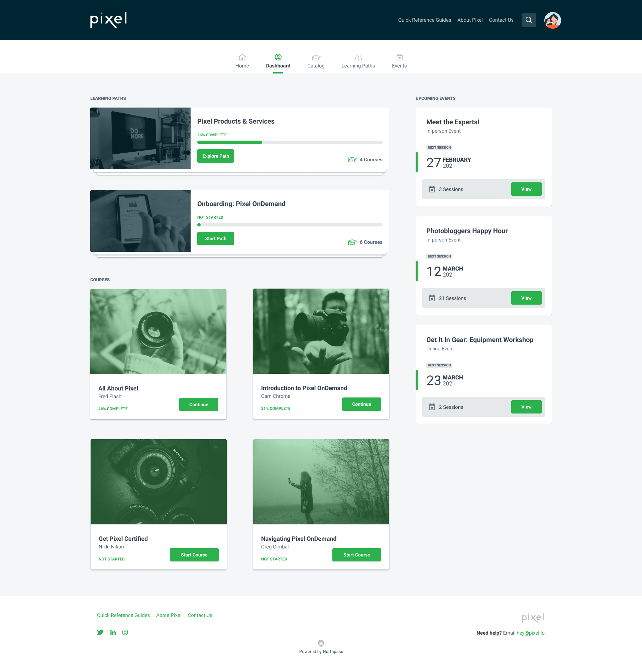
Task: Click the search magnifier icon in header
Action: pos(529,20)
